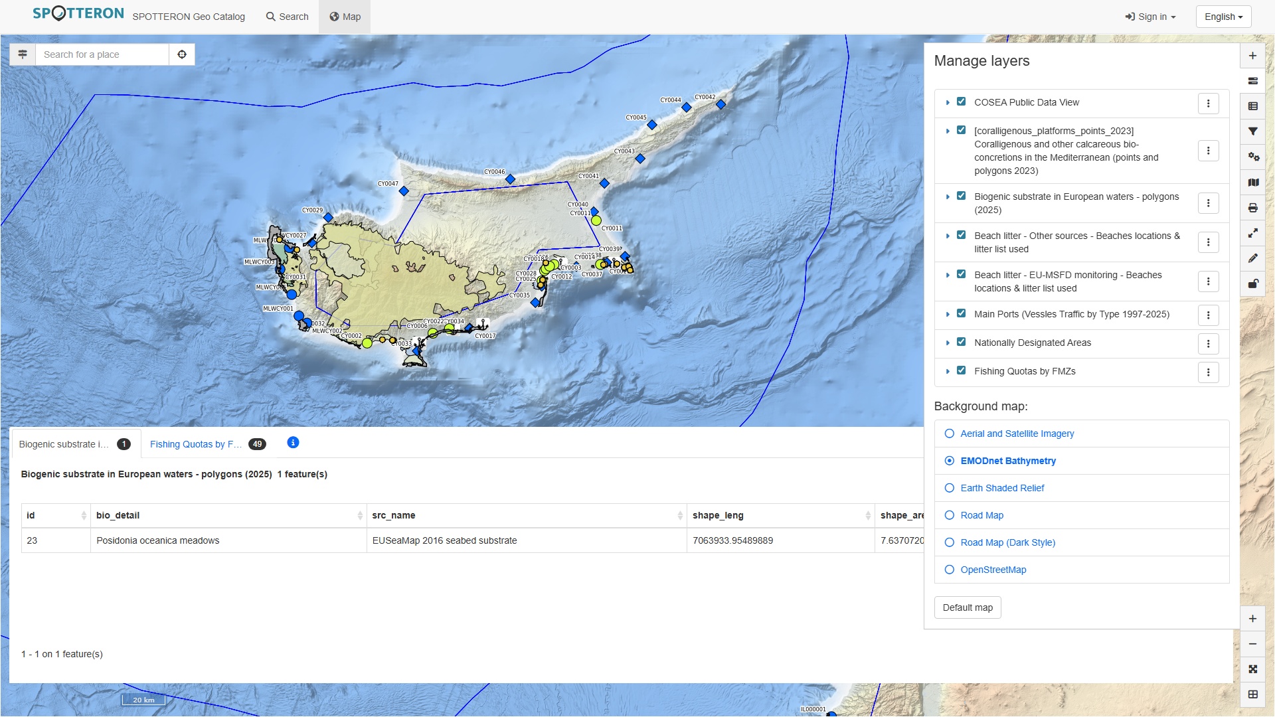The width and height of the screenshot is (1275, 717).
Task: Select the fullscreen expand arrows icon
Action: tap(1253, 233)
